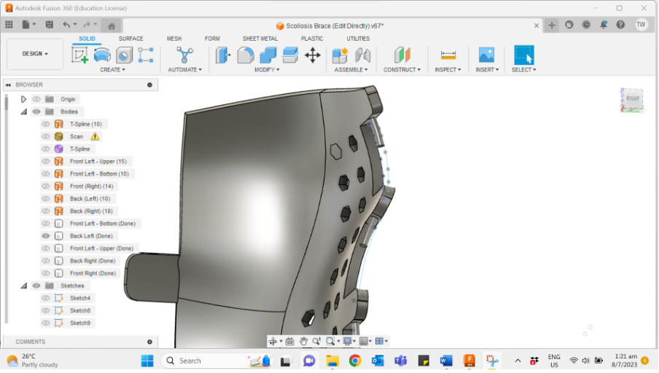The width and height of the screenshot is (659, 373).
Task: Collapse the BROWSER panel arrows
Action: pos(8,85)
